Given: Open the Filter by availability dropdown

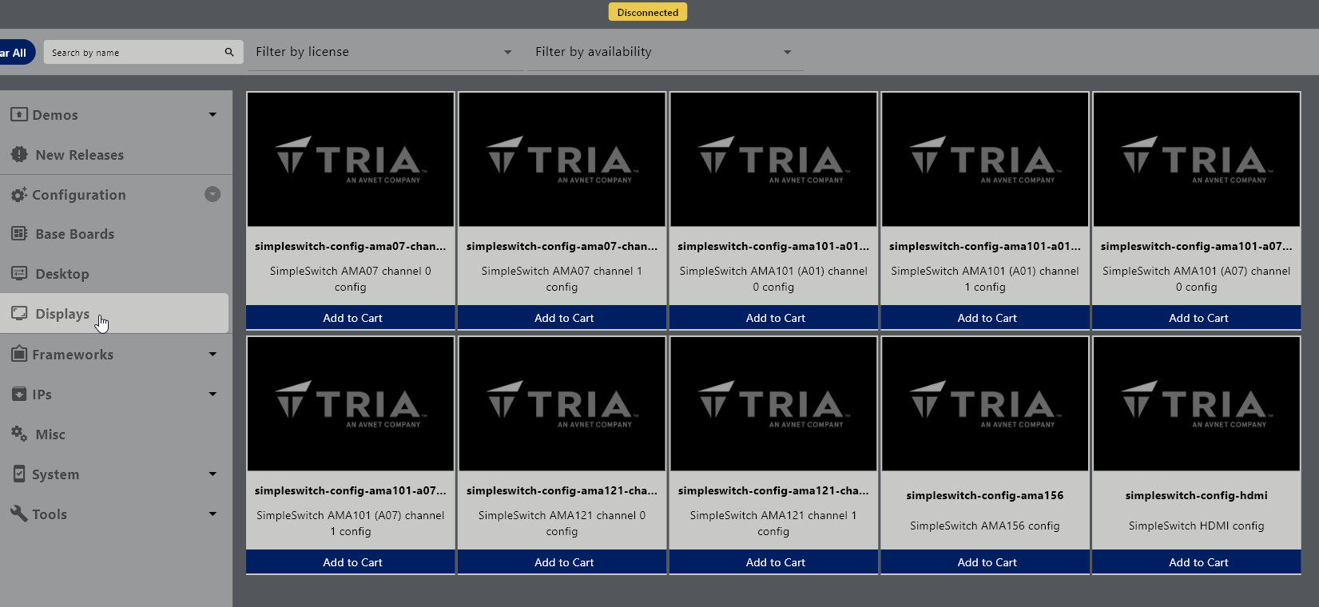Looking at the screenshot, I should [x=665, y=52].
